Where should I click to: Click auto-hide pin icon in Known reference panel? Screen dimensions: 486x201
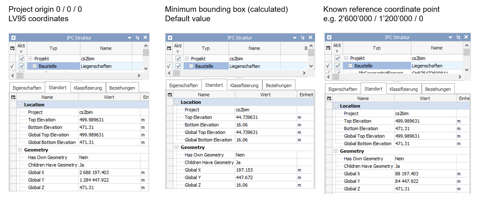click(x=458, y=37)
